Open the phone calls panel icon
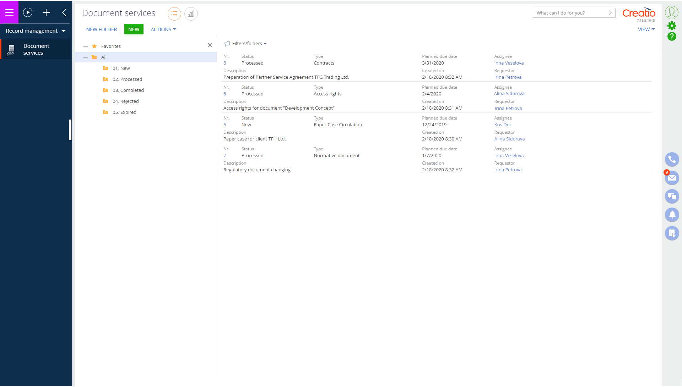 click(x=672, y=160)
